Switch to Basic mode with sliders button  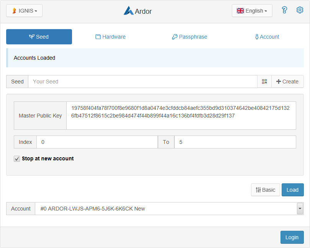[x=265, y=190]
